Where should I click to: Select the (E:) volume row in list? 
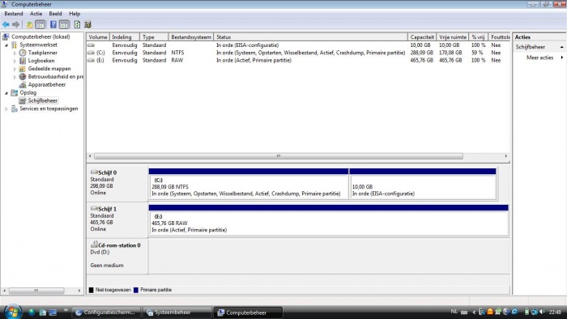pyautogui.click(x=298, y=61)
